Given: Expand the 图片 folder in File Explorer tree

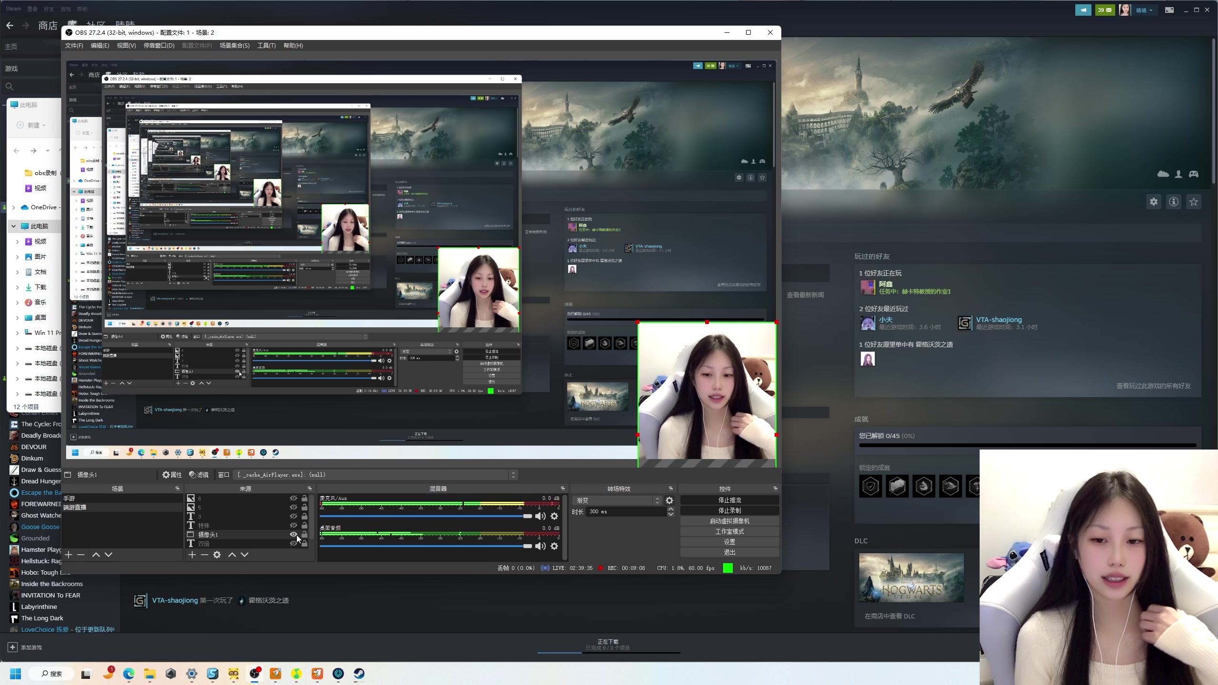Looking at the screenshot, I should (18, 257).
